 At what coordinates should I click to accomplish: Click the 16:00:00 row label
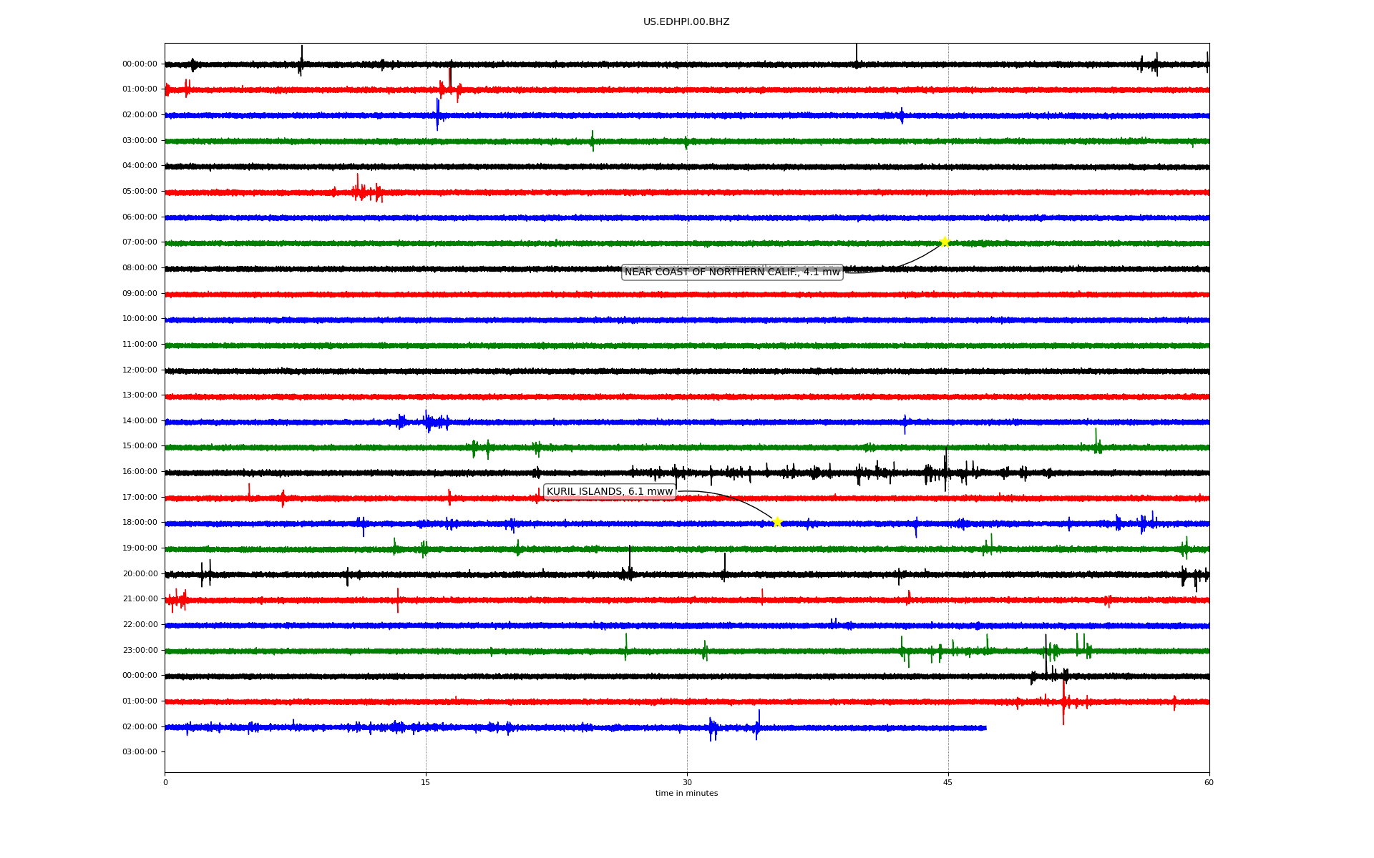[x=140, y=472]
